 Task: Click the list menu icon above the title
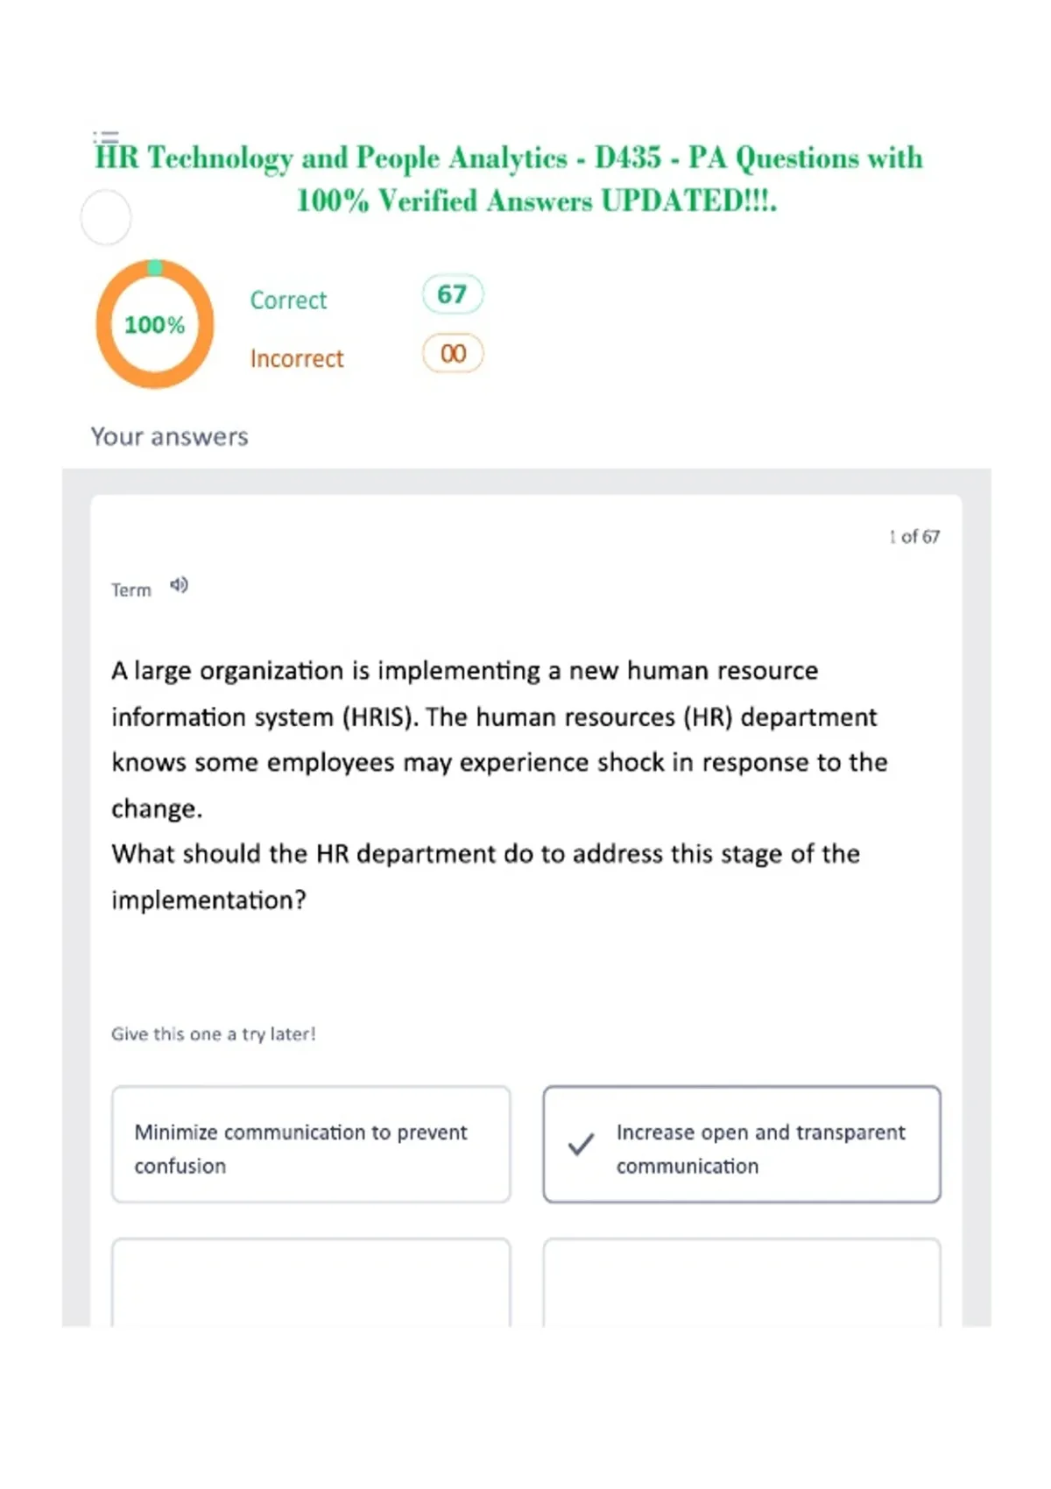[x=106, y=138]
